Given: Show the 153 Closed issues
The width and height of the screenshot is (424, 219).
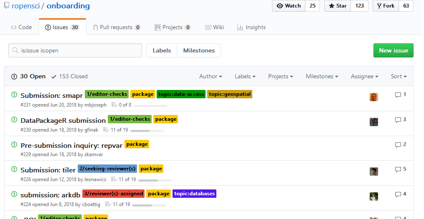Looking at the screenshot, I should tap(69, 77).
